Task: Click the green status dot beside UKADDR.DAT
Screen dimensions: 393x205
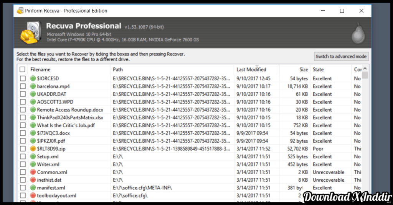Action: (33, 94)
